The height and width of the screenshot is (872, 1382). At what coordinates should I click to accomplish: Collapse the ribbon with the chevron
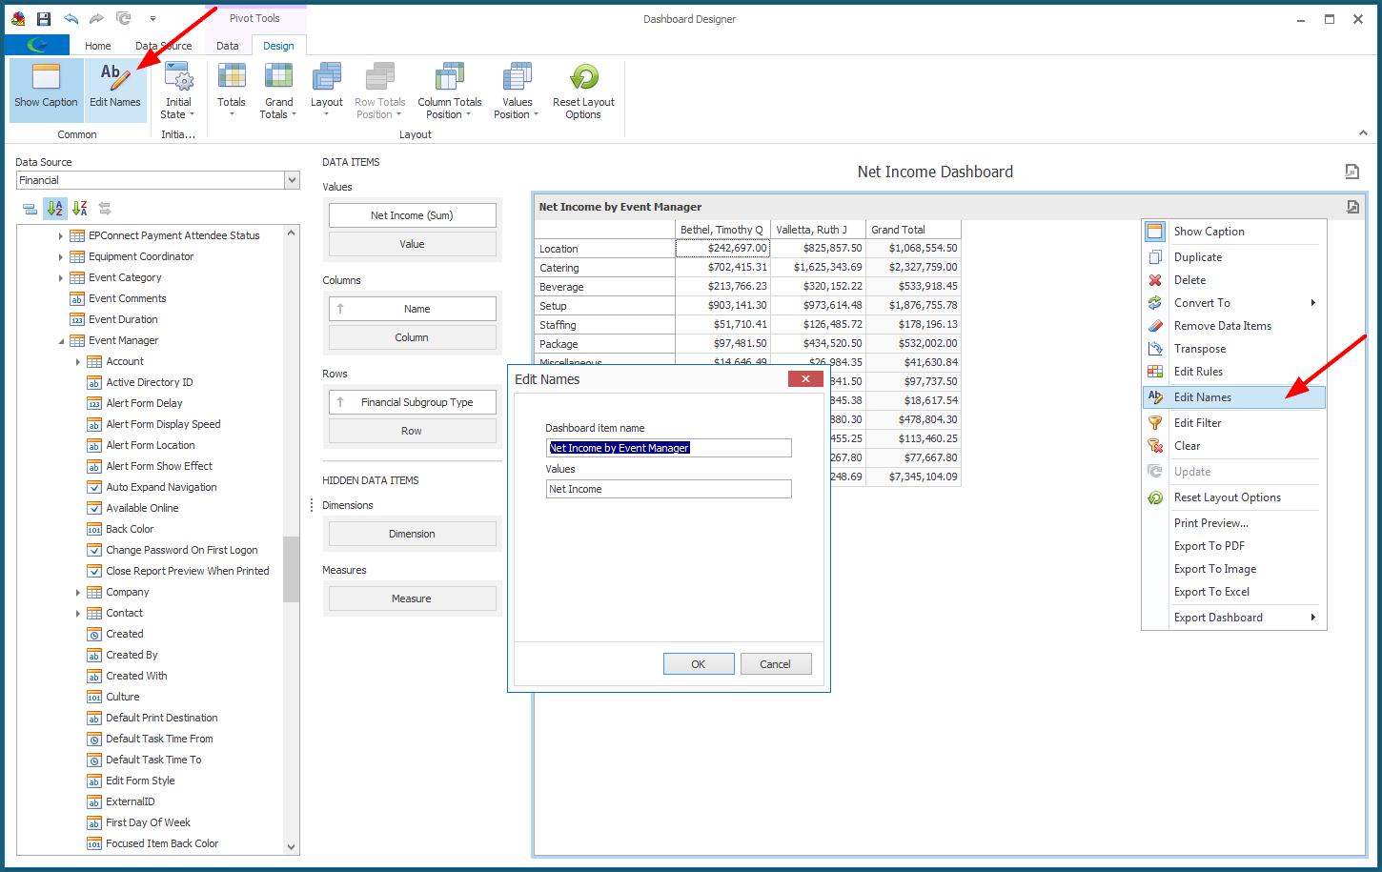click(1363, 133)
